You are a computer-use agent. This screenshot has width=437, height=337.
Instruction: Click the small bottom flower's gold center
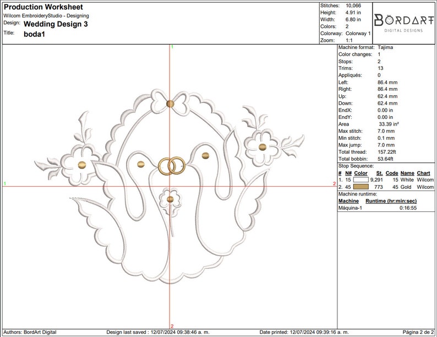170,199
